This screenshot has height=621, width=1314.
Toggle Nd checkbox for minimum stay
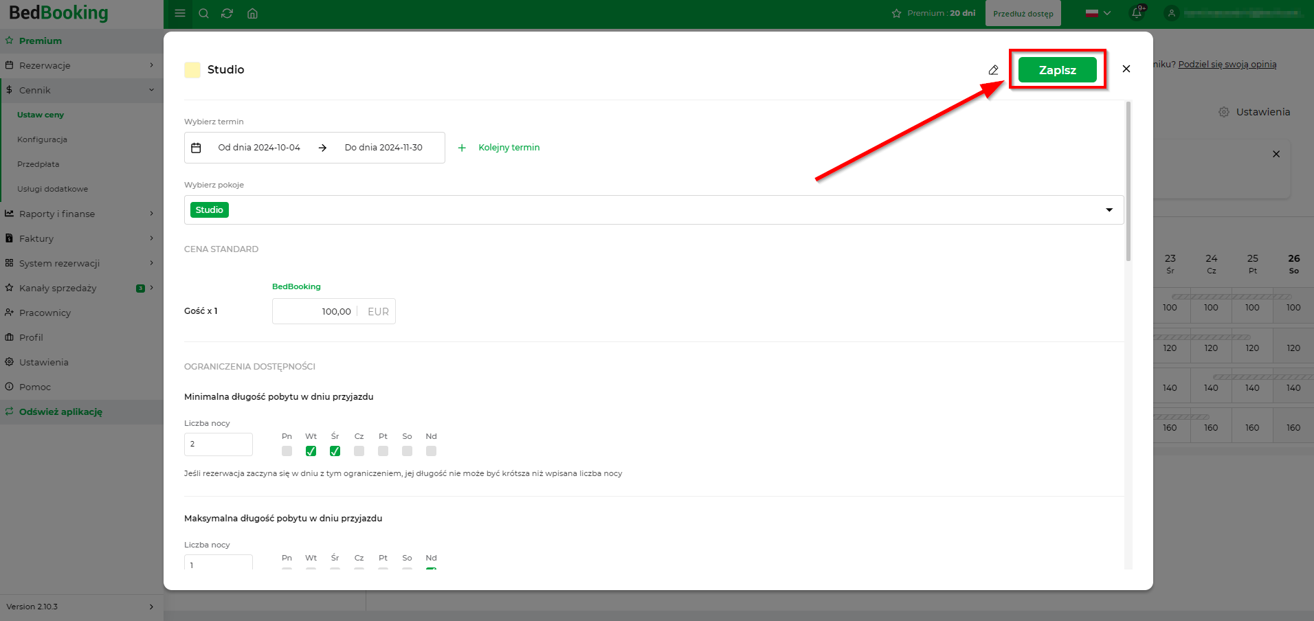click(432, 451)
